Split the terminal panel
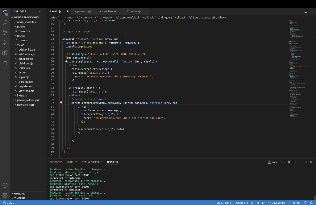 pyautogui.click(x=289, y=162)
